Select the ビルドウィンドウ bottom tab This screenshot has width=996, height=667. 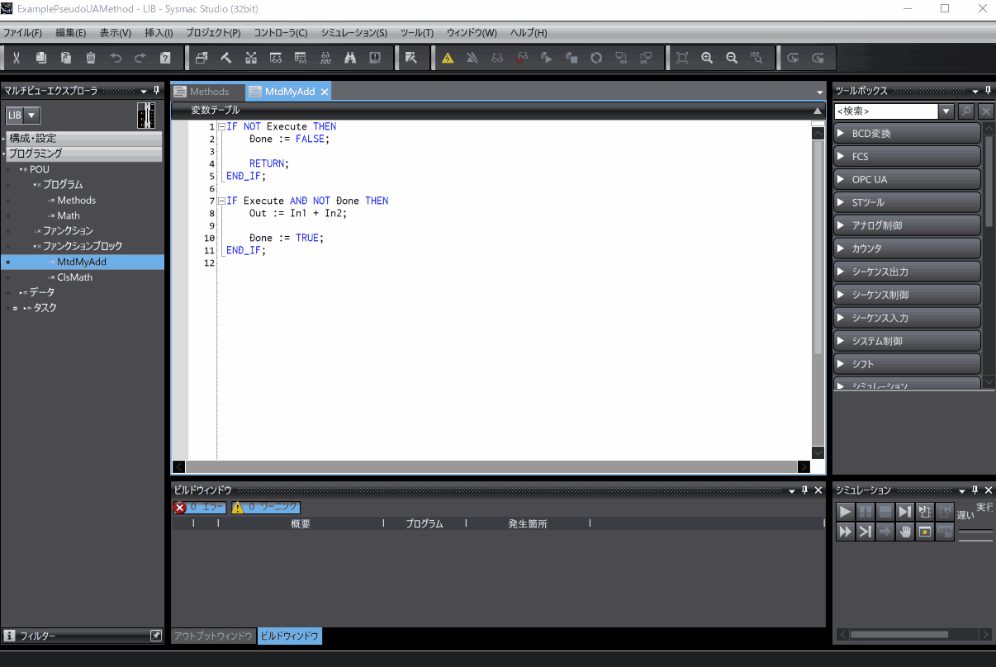[x=289, y=636]
